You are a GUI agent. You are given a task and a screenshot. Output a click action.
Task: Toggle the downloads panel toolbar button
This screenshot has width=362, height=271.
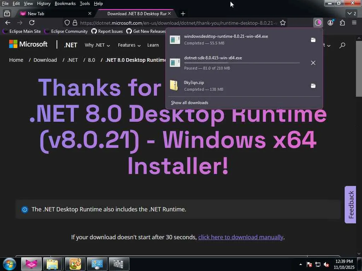[318, 23]
